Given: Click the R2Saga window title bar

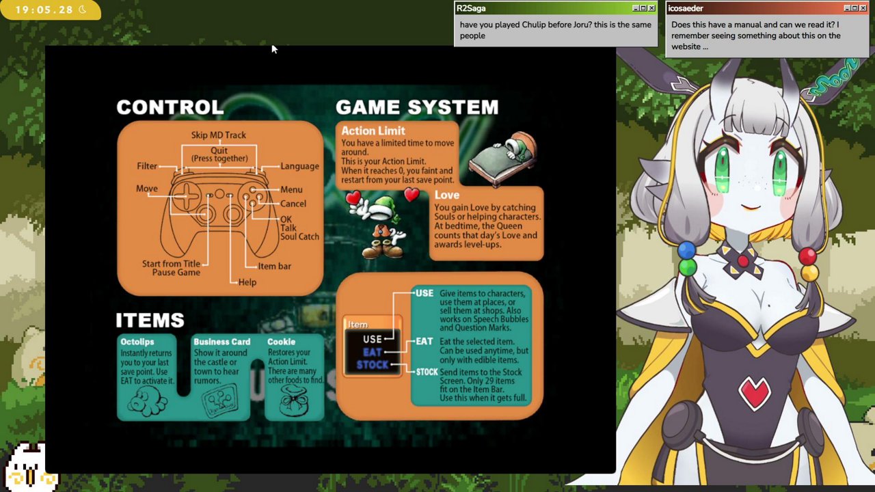Looking at the screenshot, I should point(556,8).
